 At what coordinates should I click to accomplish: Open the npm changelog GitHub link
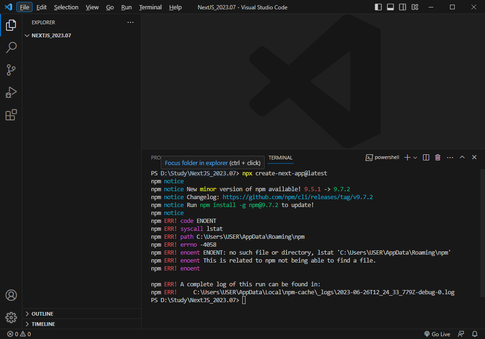tap(298, 197)
